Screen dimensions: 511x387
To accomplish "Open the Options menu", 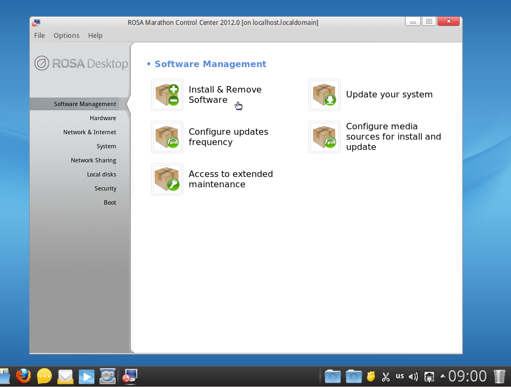I will [x=67, y=35].
